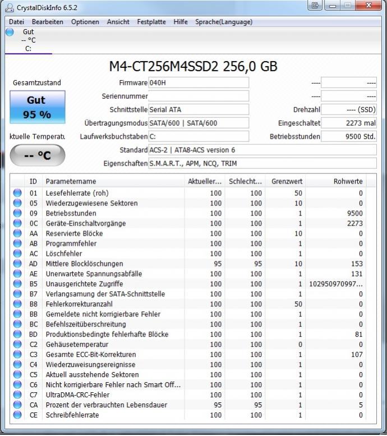Open the Ansicht menu

pos(118,22)
